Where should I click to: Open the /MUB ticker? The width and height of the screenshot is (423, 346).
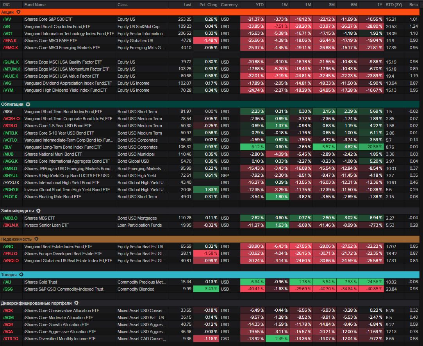[8, 154]
